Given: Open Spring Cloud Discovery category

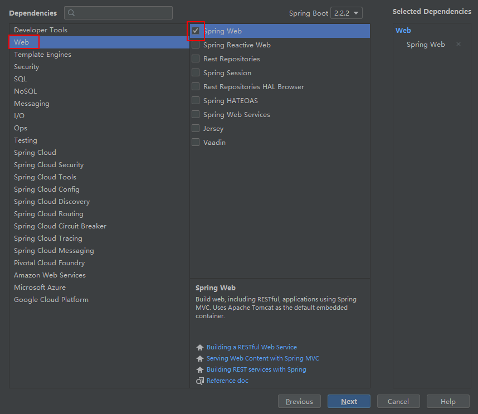Looking at the screenshot, I should pyautogui.click(x=99, y=202).
